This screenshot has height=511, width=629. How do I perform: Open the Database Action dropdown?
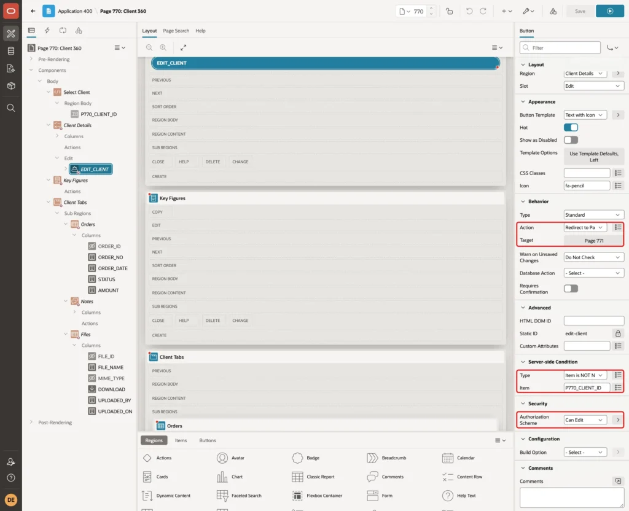click(x=594, y=273)
